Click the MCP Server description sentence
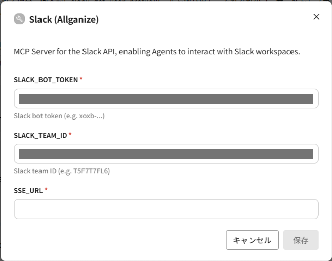The height and width of the screenshot is (261, 332). [x=160, y=51]
